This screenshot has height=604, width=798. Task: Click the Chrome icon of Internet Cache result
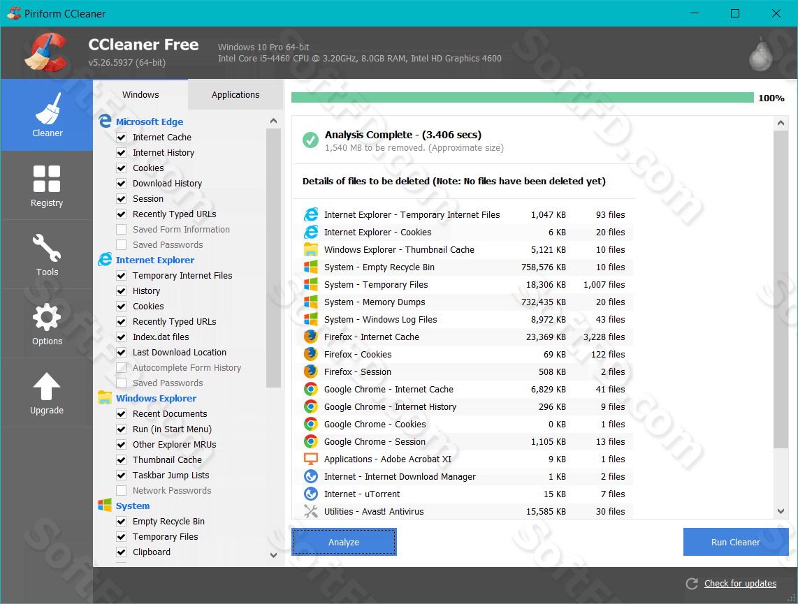tap(311, 389)
